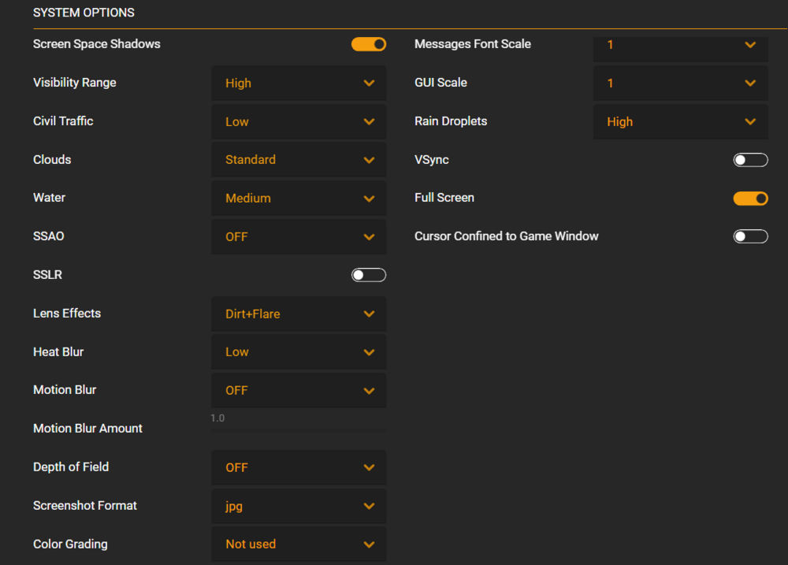The height and width of the screenshot is (565, 788).
Task: Disable Full Screen toggle
Action: pyautogui.click(x=750, y=199)
